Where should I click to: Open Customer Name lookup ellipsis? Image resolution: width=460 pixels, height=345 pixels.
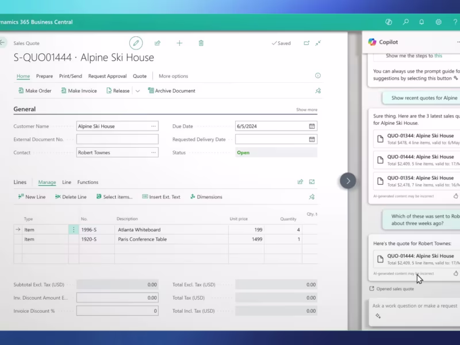[x=154, y=126]
